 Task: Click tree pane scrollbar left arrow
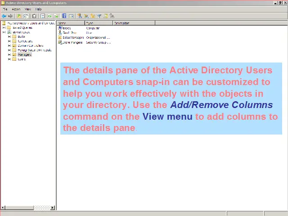click(3, 208)
